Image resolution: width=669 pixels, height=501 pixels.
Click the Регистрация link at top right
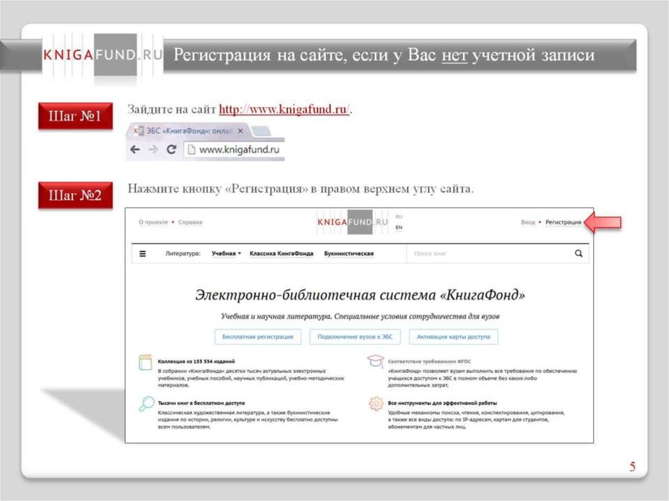[563, 222]
